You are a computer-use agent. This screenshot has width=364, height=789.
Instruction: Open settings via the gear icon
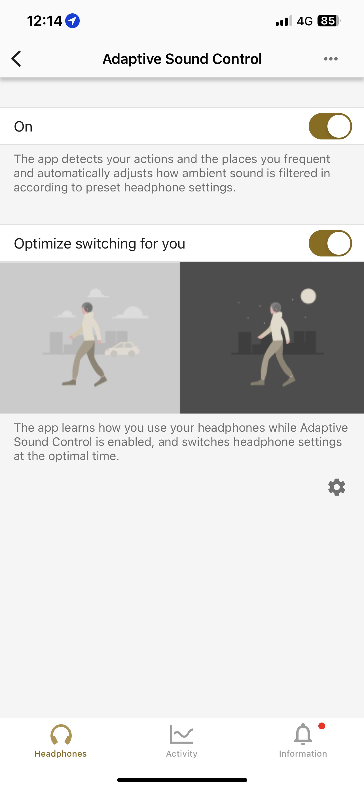[337, 487]
